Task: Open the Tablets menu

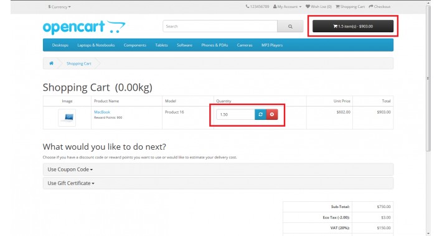Action: pyautogui.click(x=161, y=45)
